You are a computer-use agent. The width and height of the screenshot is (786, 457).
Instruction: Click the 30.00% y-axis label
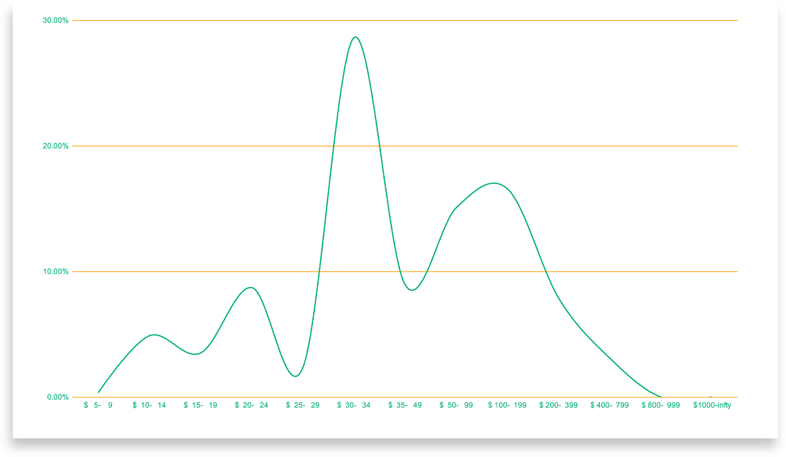[56, 20]
